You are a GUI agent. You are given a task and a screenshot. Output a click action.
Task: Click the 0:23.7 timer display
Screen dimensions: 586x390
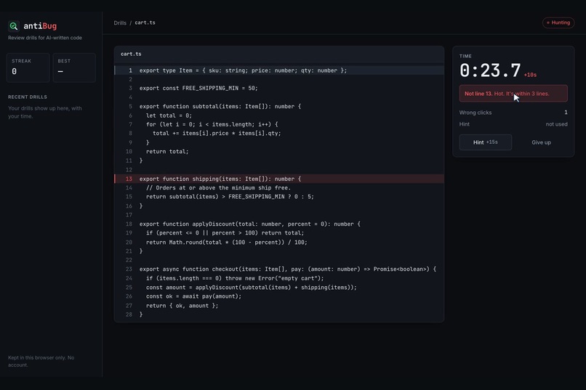click(490, 70)
